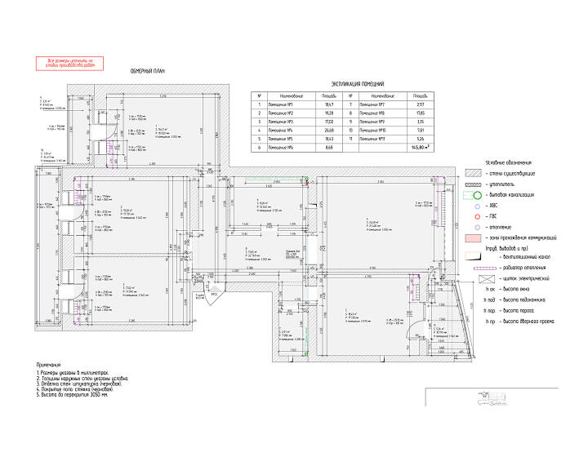This screenshot has height=457, width=588.
Task: Click the insulation pattern legend symbol
Action: click(473, 184)
